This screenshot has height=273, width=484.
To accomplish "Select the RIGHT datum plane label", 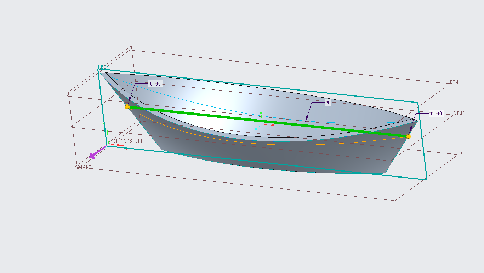I will pos(84,167).
